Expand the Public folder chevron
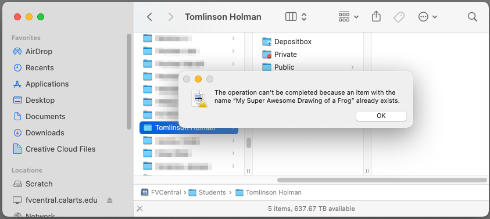The height and width of the screenshot is (219, 490). coord(352,67)
